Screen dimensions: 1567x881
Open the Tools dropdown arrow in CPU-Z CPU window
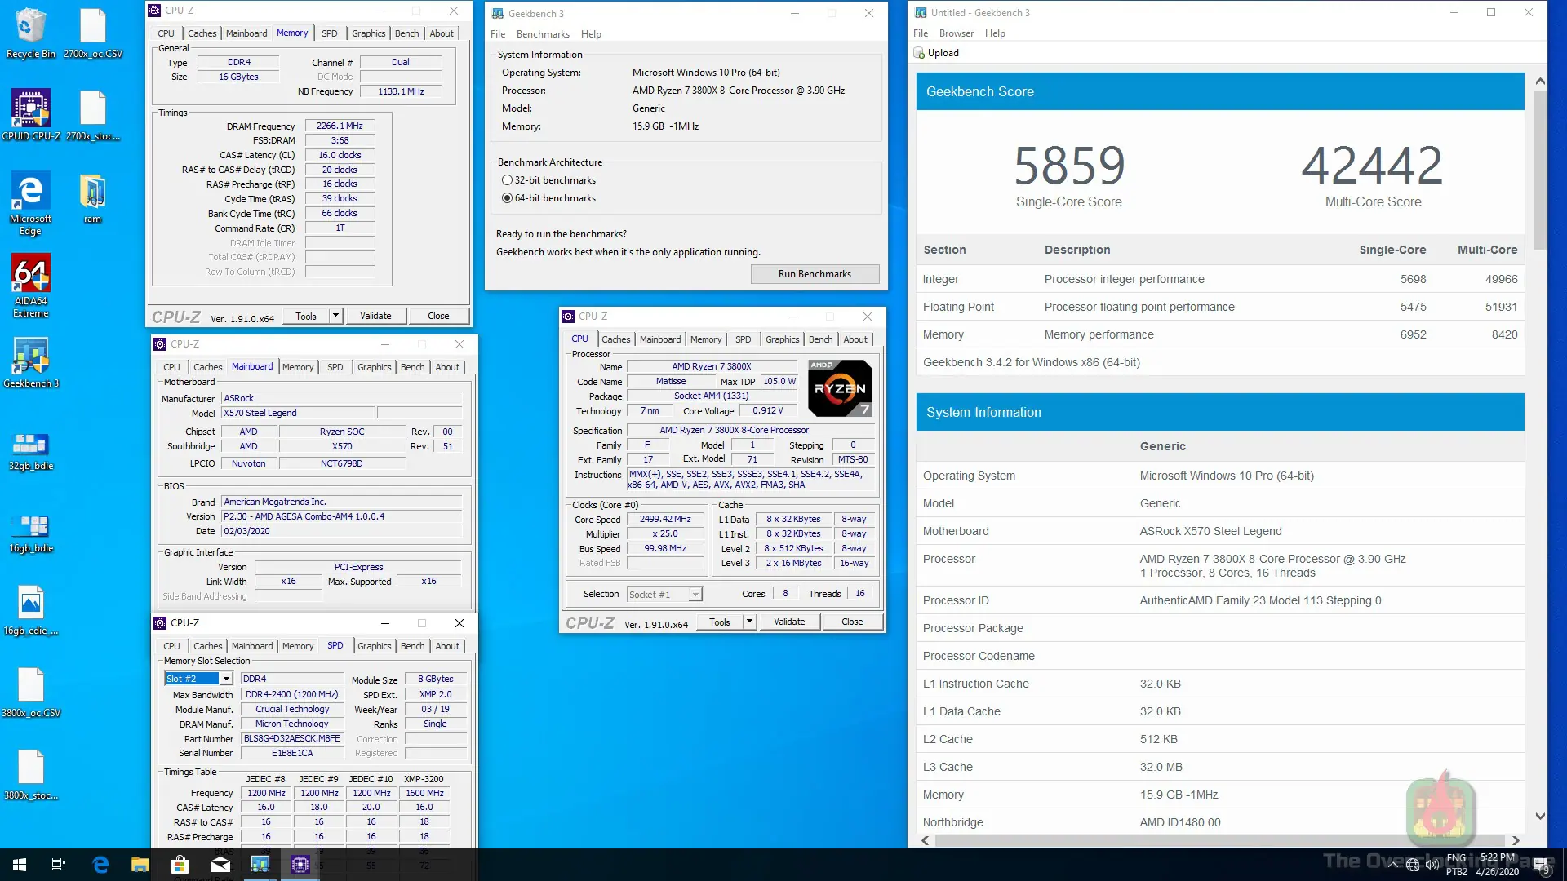coord(749,622)
